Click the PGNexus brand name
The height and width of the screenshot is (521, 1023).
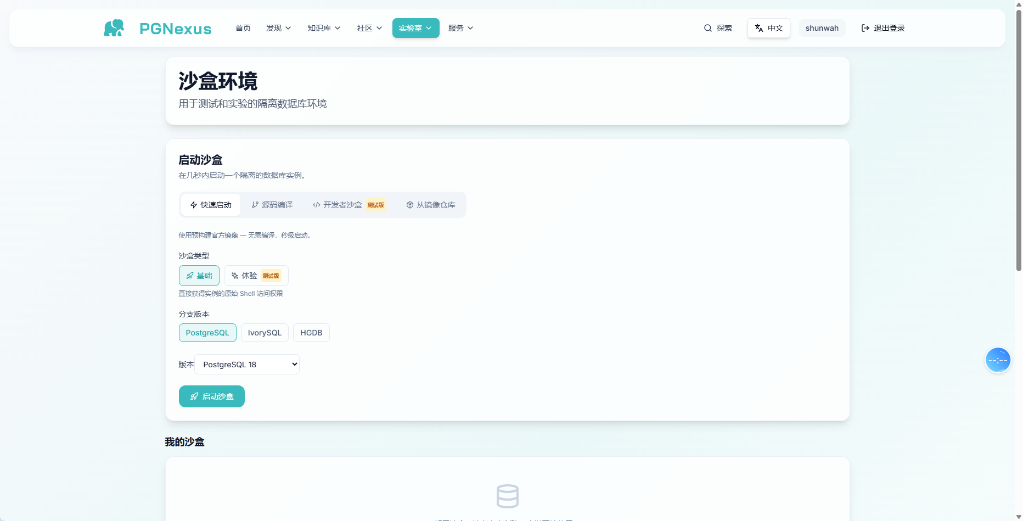point(176,29)
